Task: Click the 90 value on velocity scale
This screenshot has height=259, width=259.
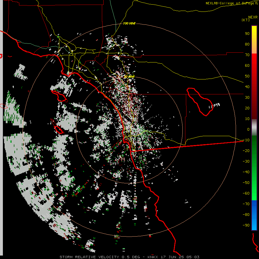Action: (x=247, y=34)
